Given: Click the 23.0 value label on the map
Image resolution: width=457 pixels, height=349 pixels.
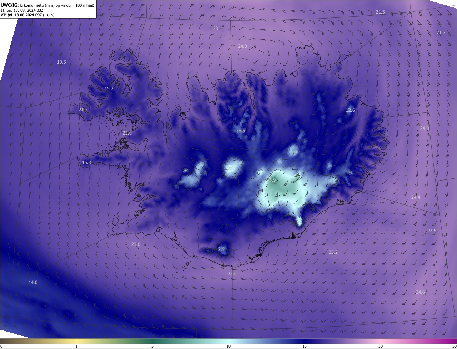Looking at the screenshot, I should coord(136,244).
